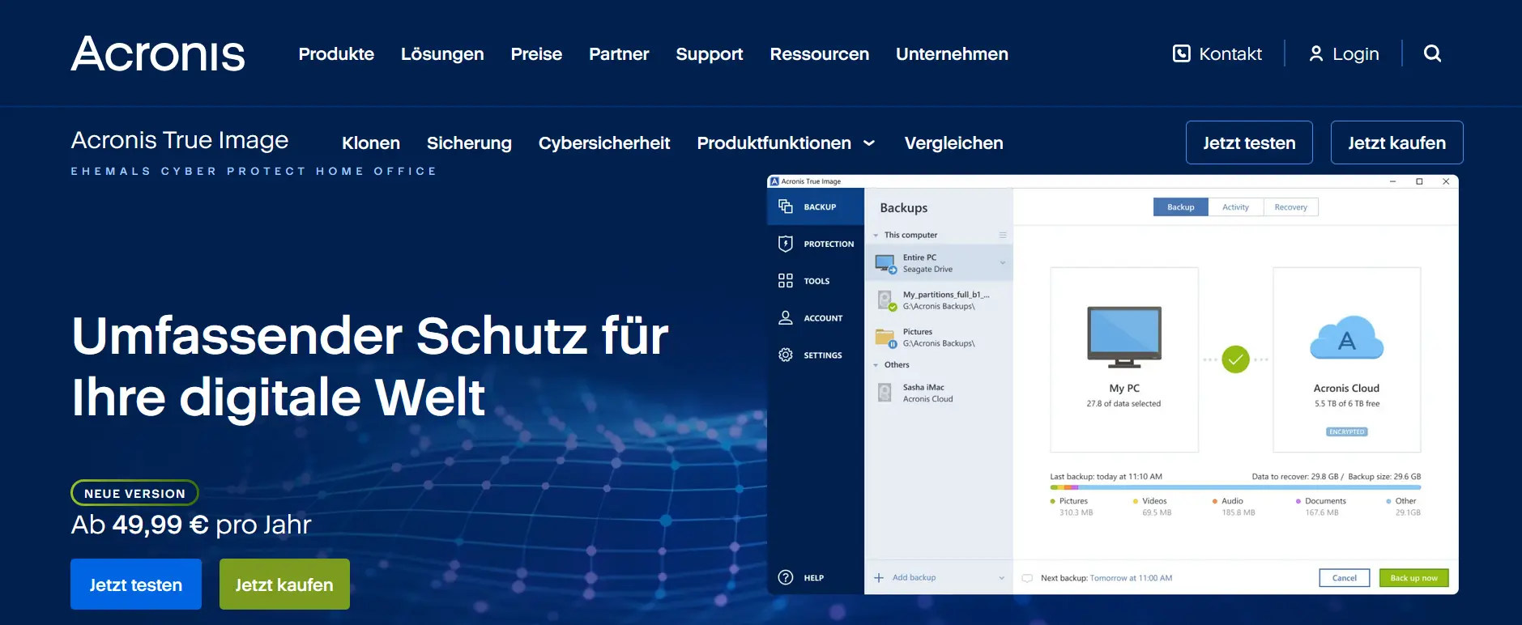Click the Other 29.1GB legend entry
The height and width of the screenshot is (625, 1522).
click(x=1403, y=507)
